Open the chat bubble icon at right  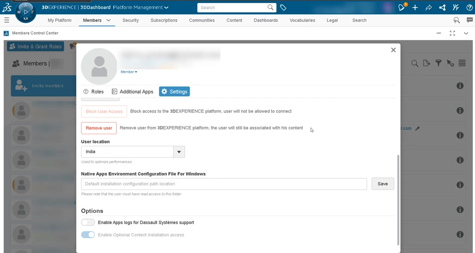470,20
